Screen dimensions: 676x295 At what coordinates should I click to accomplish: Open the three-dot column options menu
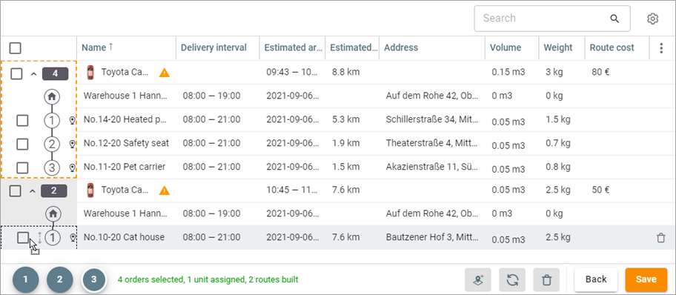pos(661,48)
